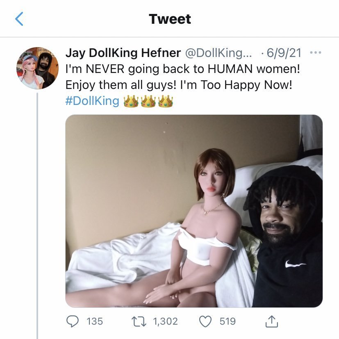Open the share upload icon
Viewport: 339px width, 339px height.
coord(271,321)
